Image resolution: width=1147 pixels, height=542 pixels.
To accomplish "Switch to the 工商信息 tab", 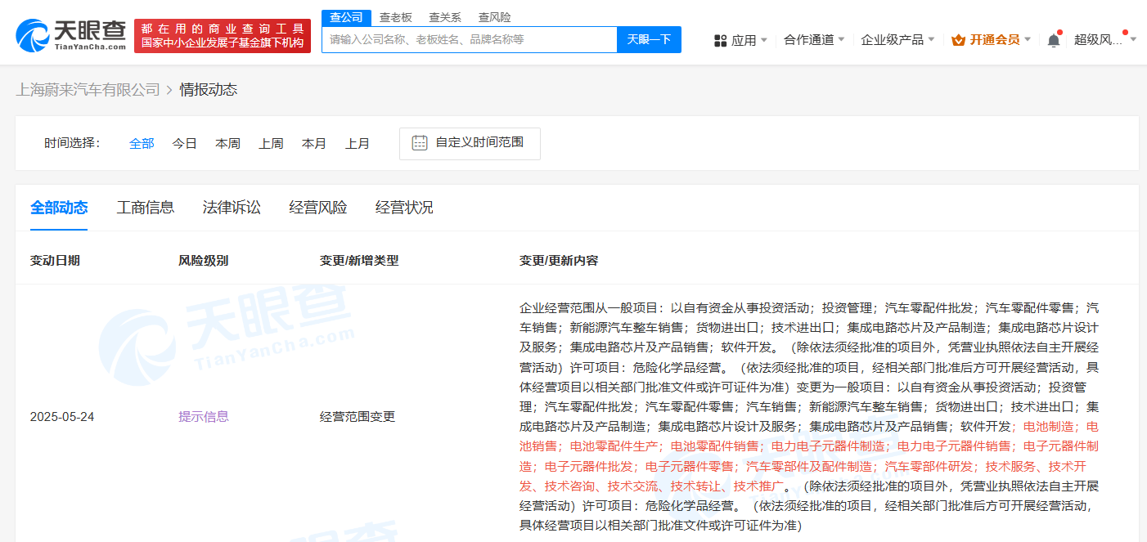I will click(146, 208).
